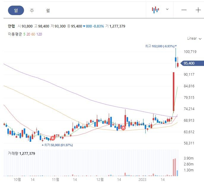204x185 pixels.
Task: Switch to the 주 (weekly) tab
Action: point(32,10)
